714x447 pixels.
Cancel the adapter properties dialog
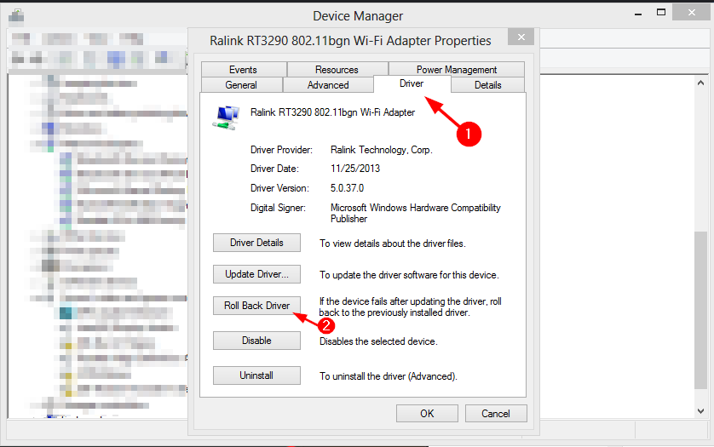[496, 413]
